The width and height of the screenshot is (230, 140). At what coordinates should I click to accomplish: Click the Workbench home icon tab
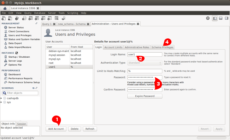coord(5,8)
